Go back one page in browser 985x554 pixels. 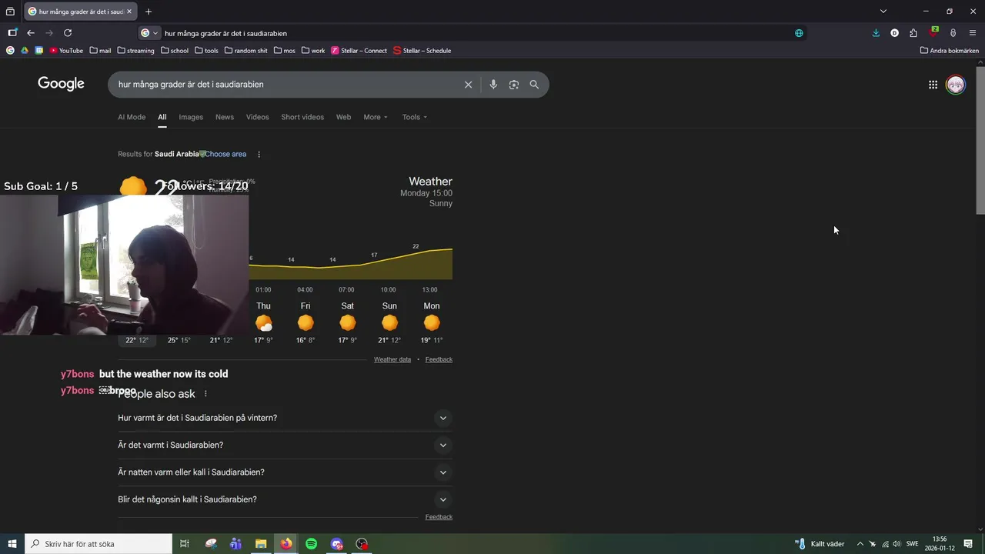click(31, 33)
